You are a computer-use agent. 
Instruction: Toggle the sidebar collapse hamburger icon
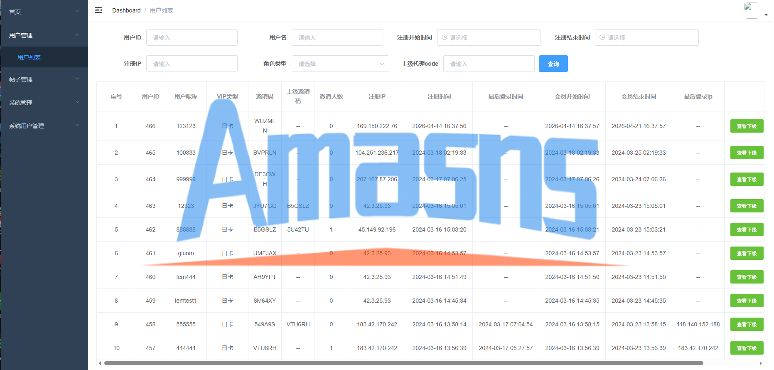pos(98,10)
